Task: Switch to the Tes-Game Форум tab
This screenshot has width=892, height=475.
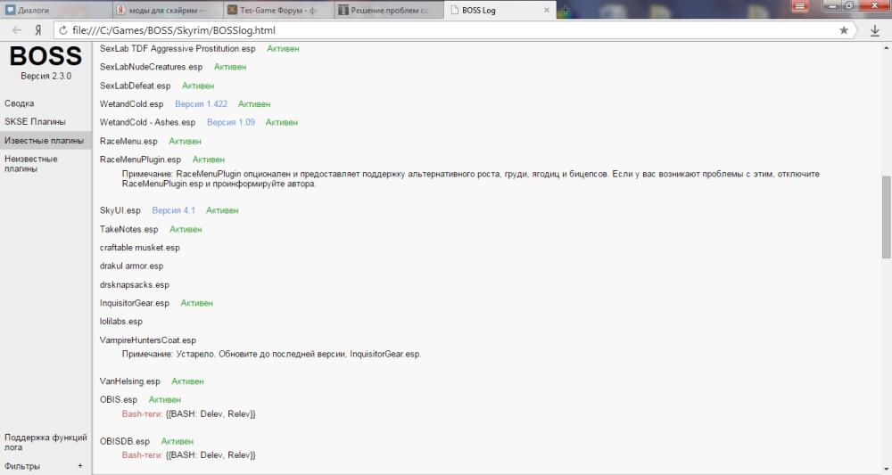Action: 277,10
